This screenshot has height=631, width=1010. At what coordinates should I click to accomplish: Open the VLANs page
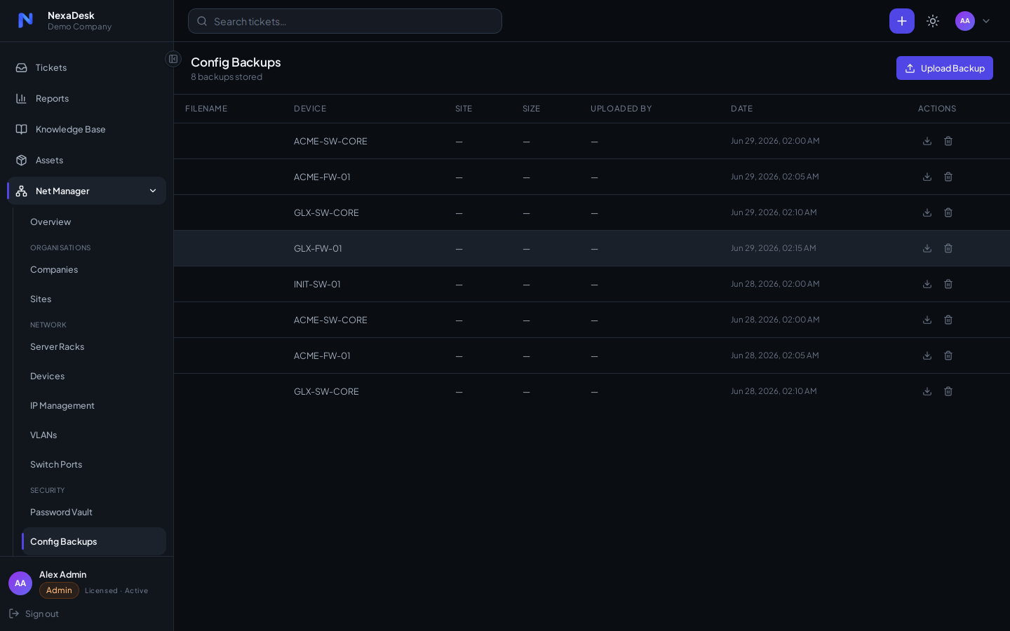click(x=94, y=435)
